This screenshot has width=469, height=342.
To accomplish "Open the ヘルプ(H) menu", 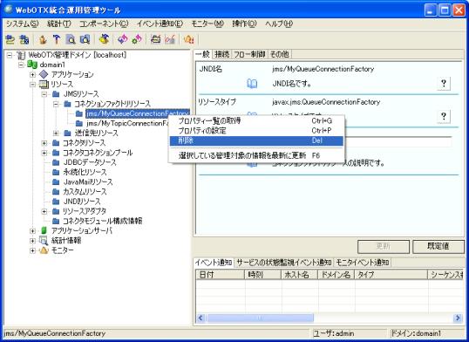I will pyautogui.click(x=278, y=24).
